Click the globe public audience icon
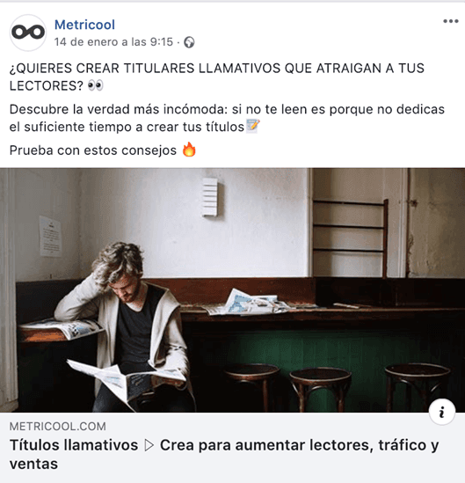 coord(189,42)
